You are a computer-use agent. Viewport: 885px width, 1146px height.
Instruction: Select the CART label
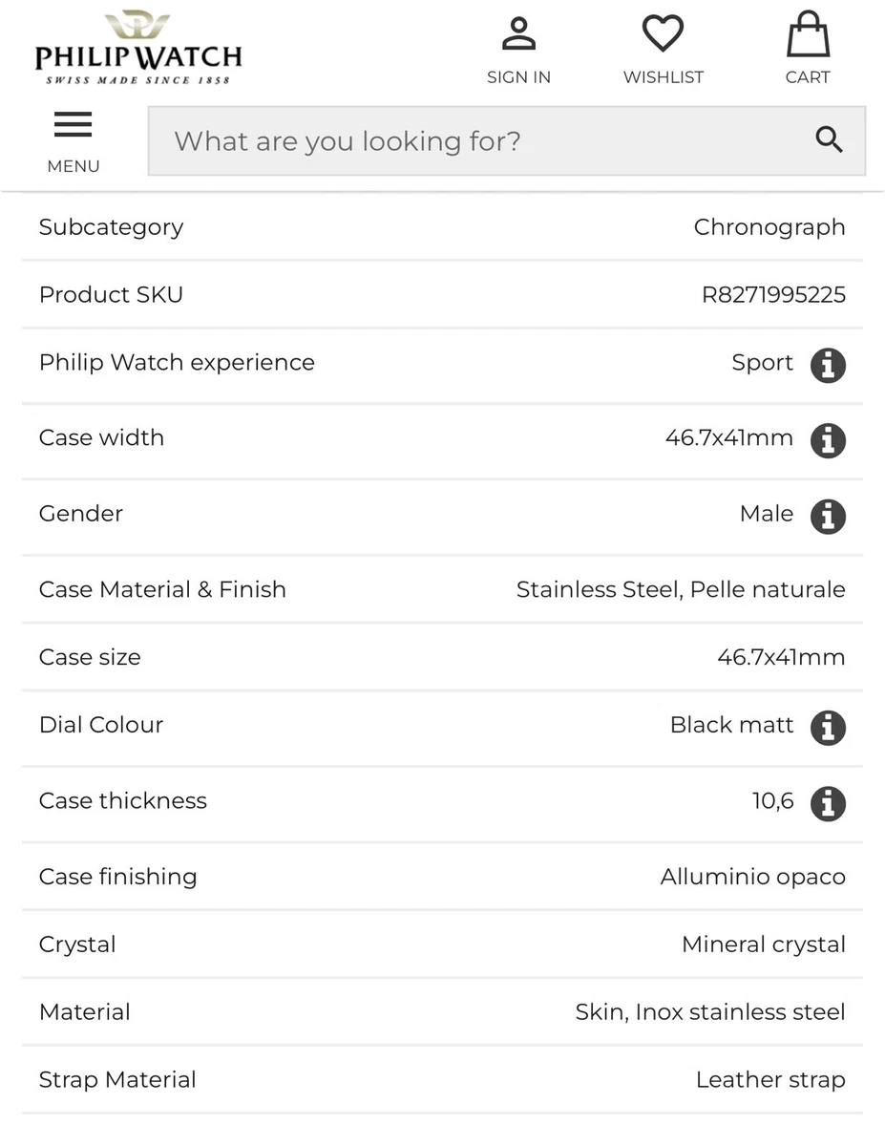(x=808, y=77)
